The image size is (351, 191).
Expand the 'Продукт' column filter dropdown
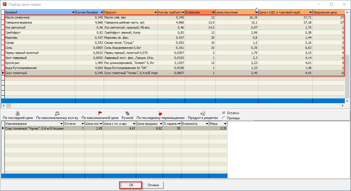pyautogui.click(x=156, y=13)
